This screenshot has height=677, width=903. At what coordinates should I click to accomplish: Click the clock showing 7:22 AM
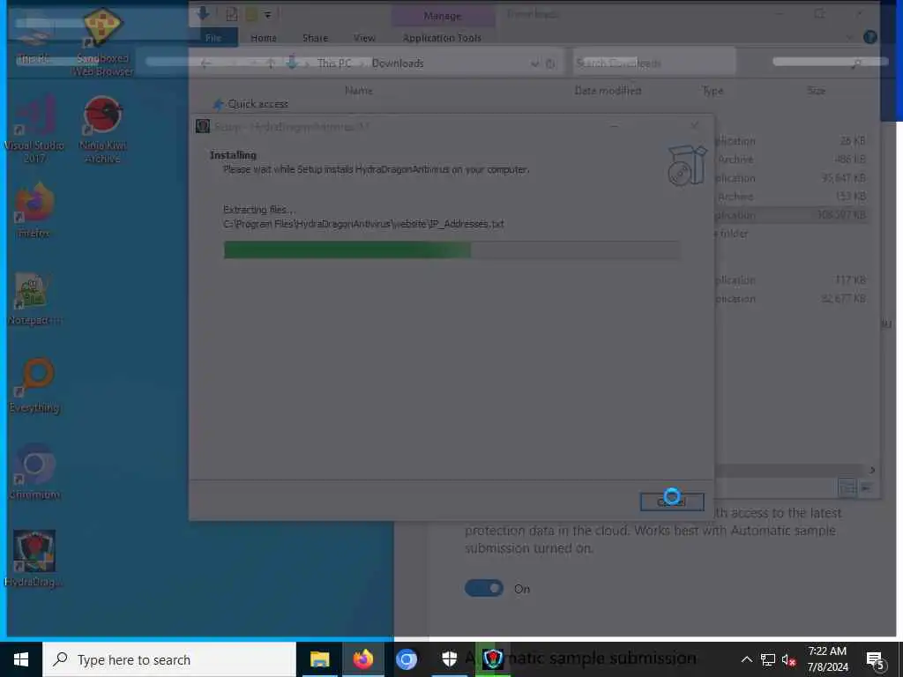[x=827, y=651]
